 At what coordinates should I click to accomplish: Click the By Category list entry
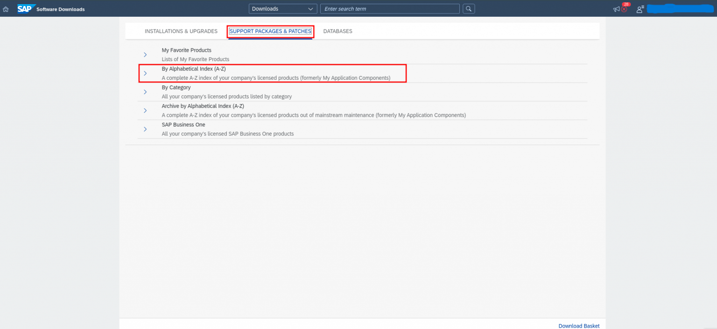click(x=176, y=87)
